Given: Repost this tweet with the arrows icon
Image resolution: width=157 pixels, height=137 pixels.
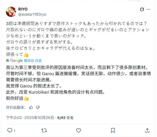Looking at the screenshot, I should click(x=44, y=130).
